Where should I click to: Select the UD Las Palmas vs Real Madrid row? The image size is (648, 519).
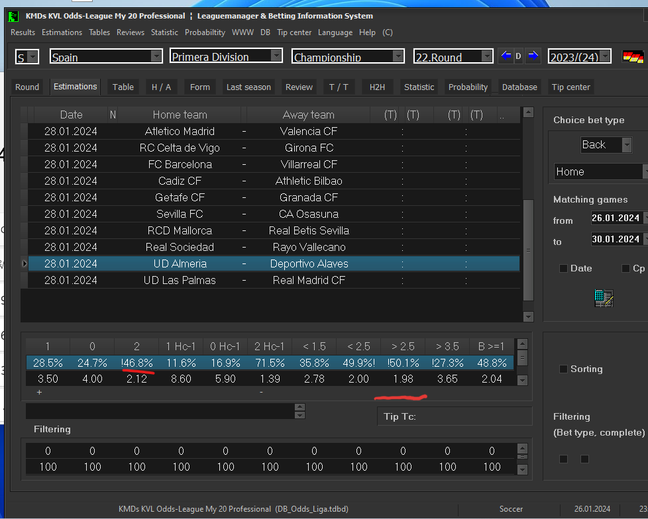(274, 280)
